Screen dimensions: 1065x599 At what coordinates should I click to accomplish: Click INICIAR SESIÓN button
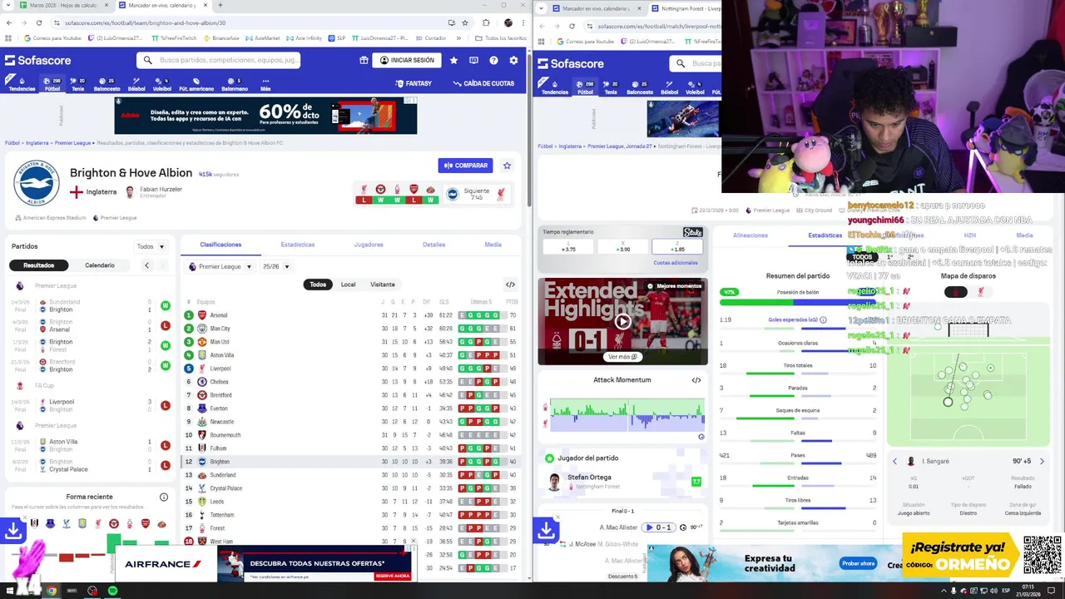(x=406, y=60)
